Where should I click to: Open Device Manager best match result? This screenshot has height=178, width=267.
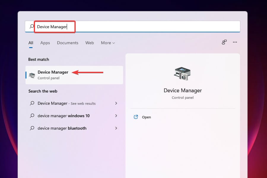tap(74, 75)
